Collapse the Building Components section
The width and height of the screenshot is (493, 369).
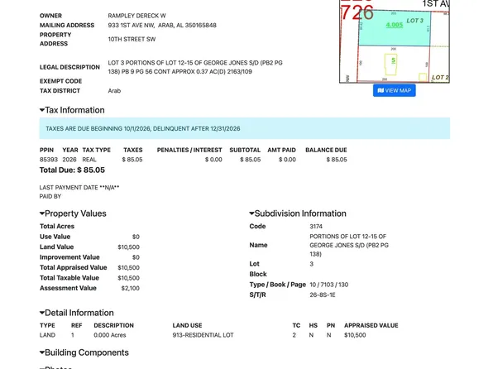coord(84,352)
